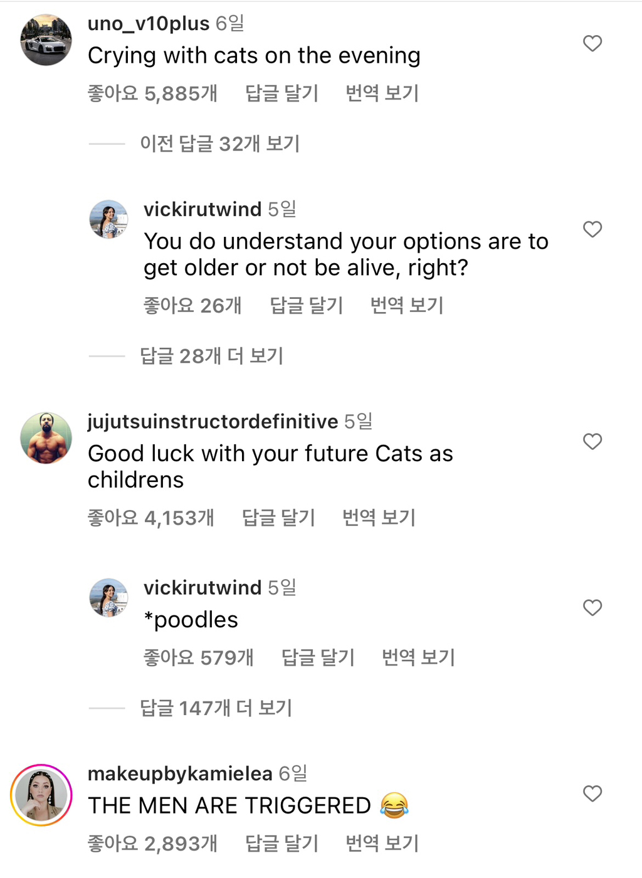642x878 pixels.
Task: Like jujutsuinstructordefinitive's comment heart icon
Action: pyautogui.click(x=592, y=441)
